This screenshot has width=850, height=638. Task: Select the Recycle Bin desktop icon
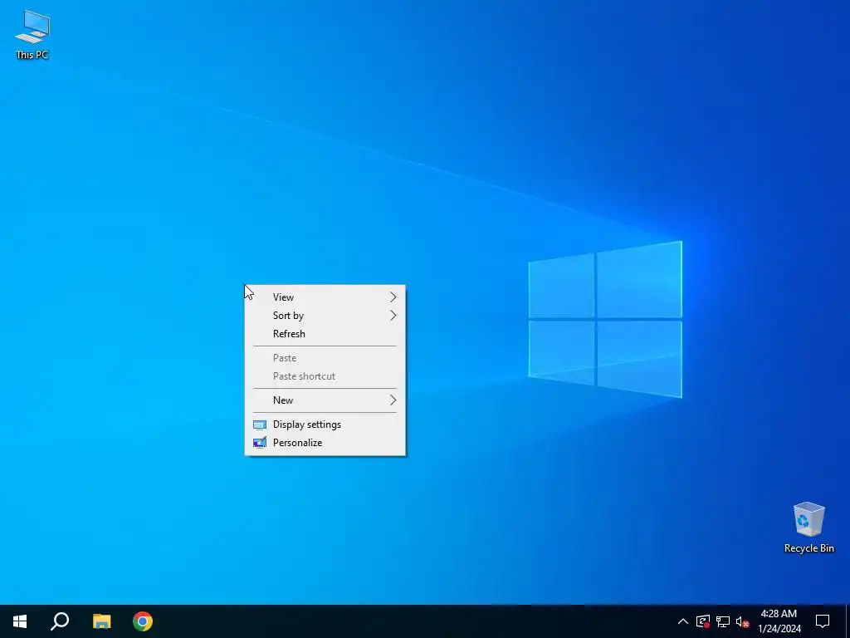pyautogui.click(x=808, y=528)
